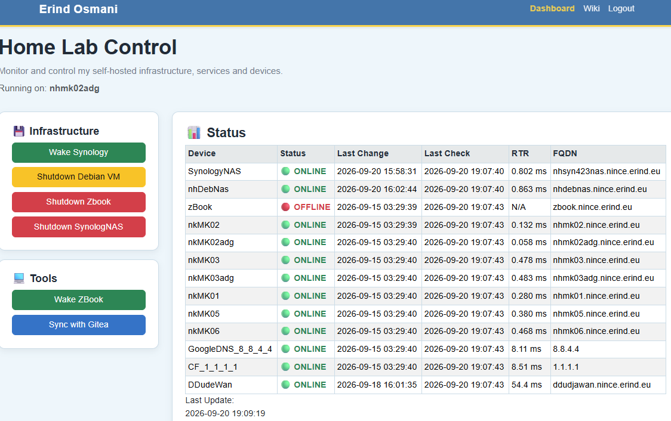Viewport: 671px width, 421px height.
Task: Click the nkMK05 device name
Action: (204, 314)
